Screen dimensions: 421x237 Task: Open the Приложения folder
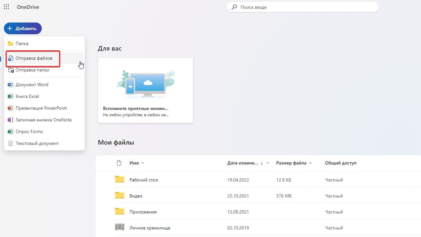point(143,212)
